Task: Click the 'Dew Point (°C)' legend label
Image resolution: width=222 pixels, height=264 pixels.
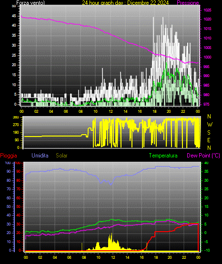Action: pyautogui.click(x=203, y=156)
